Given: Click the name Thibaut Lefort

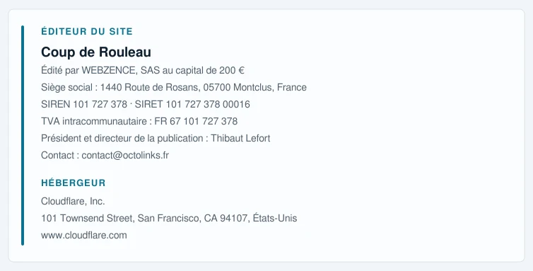Looking at the screenshot, I should pos(240,138).
